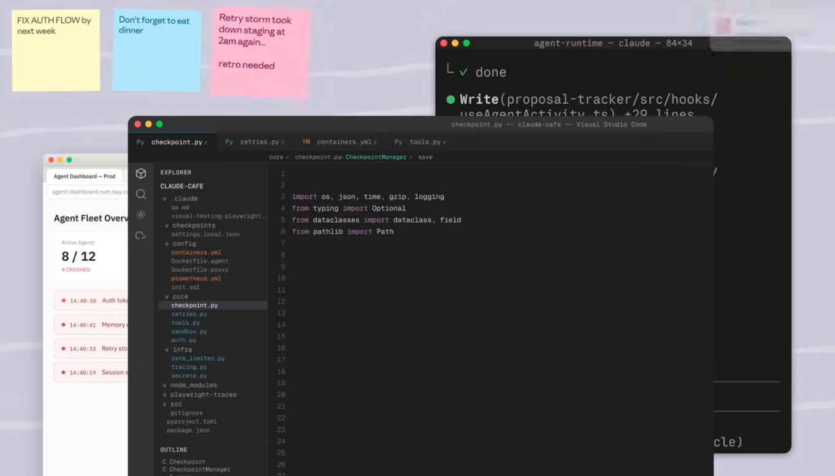The image size is (835, 476).
Task: Open init.sql in the explorer
Action: tap(185, 287)
